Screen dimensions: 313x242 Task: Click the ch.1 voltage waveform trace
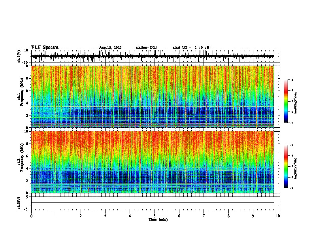point(152,56)
